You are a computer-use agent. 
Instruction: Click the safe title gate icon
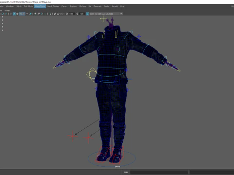[6, 14]
